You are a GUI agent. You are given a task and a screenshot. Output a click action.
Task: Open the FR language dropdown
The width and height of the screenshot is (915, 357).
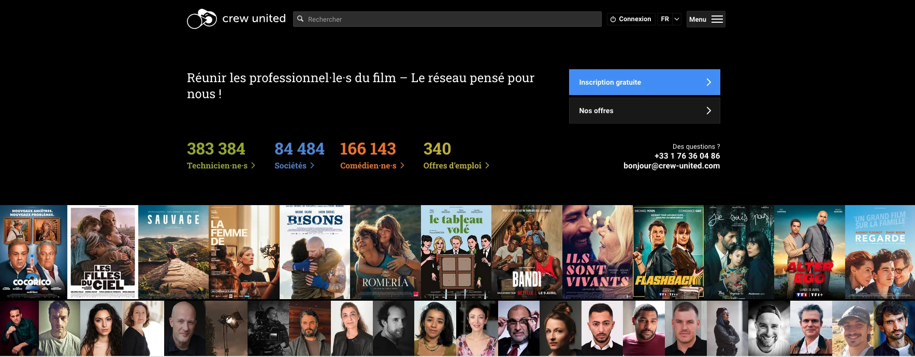pyautogui.click(x=669, y=19)
